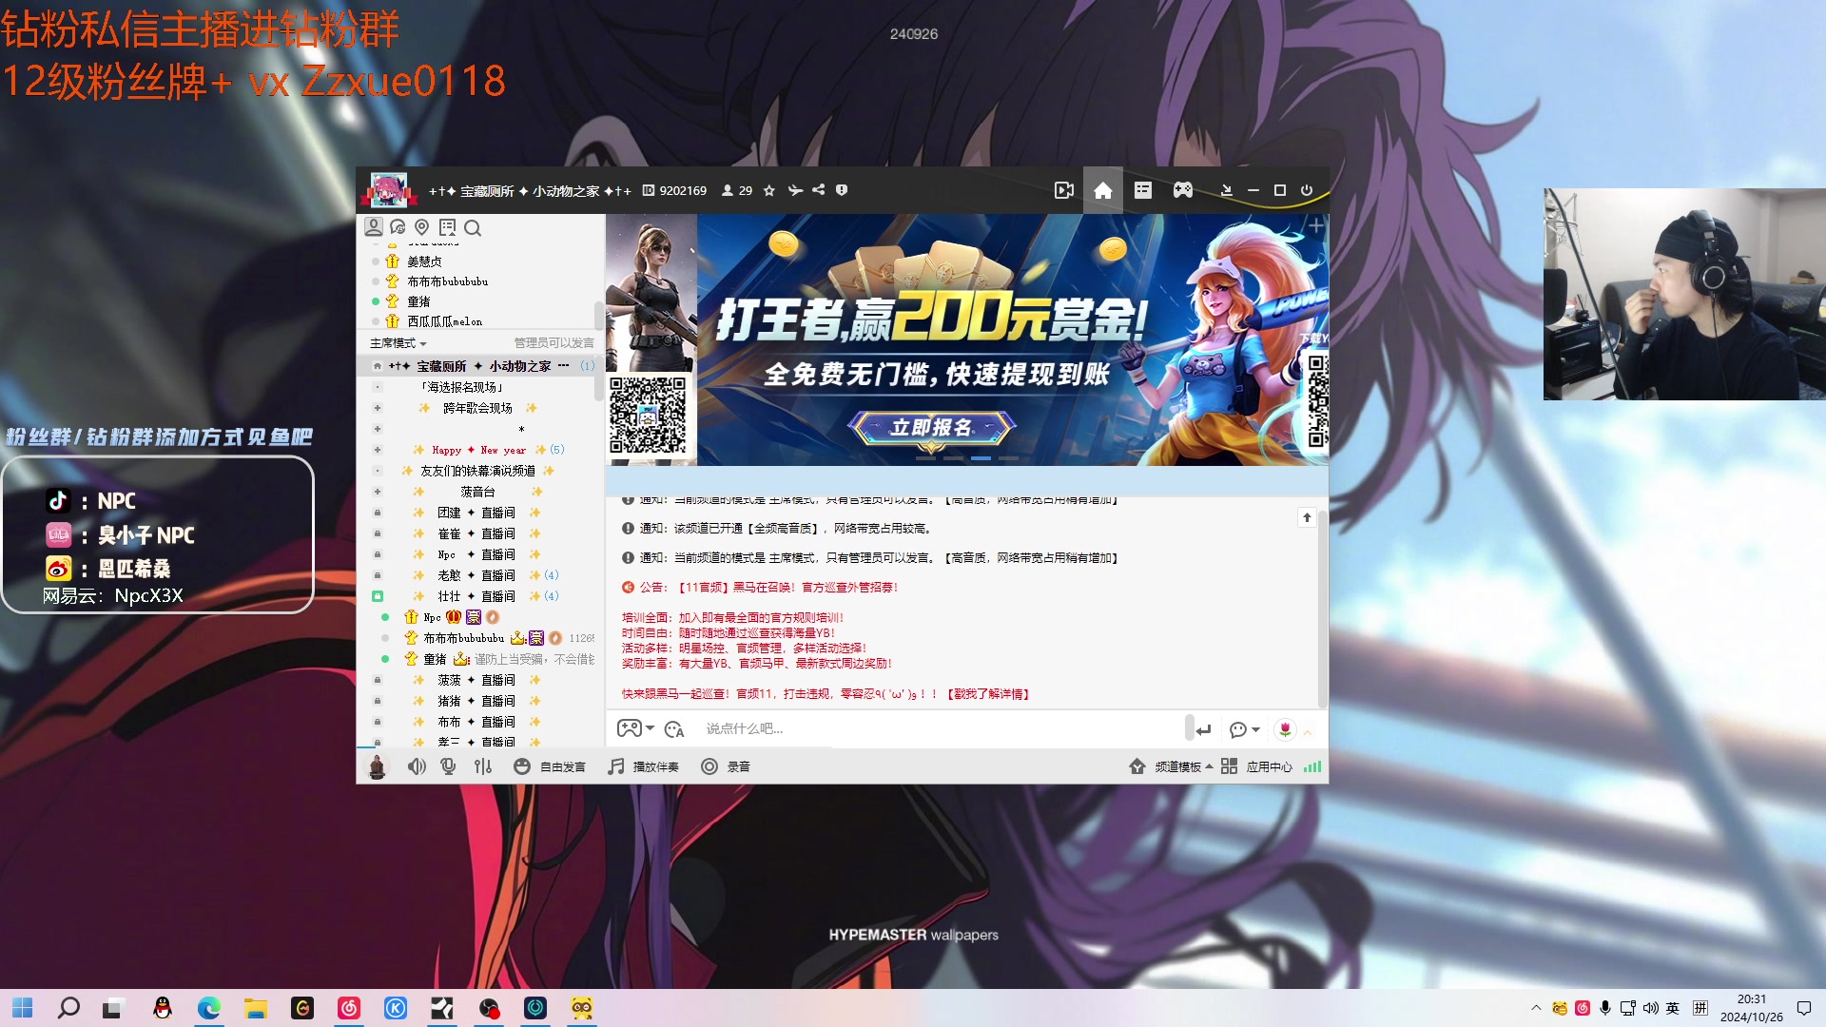Click the online member count 29
The image size is (1826, 1027).
pos(737,190)
